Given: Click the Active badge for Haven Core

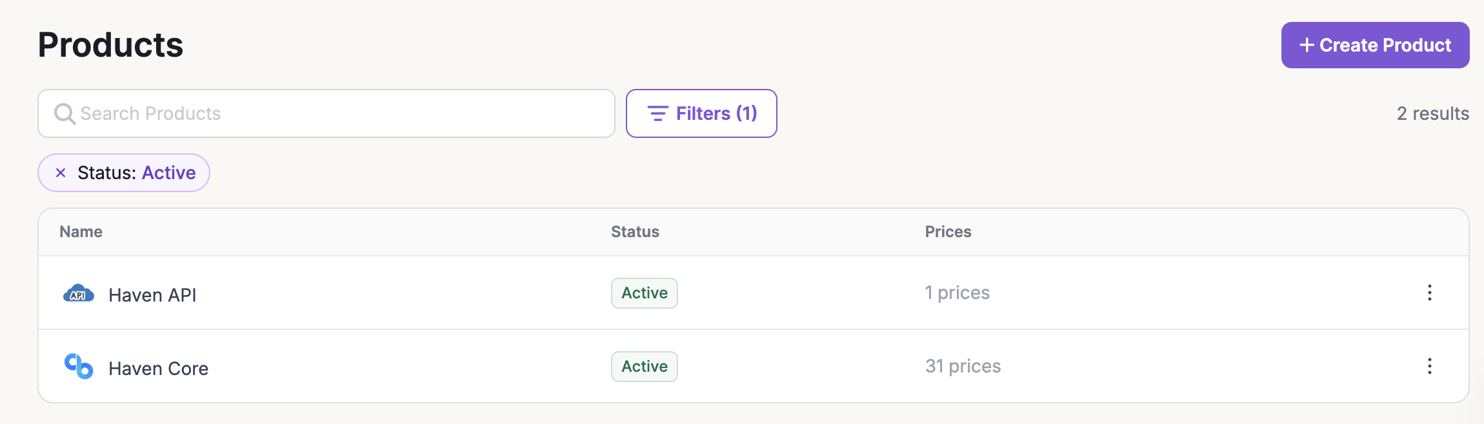Looking at the screenshot, I should 644,367.
